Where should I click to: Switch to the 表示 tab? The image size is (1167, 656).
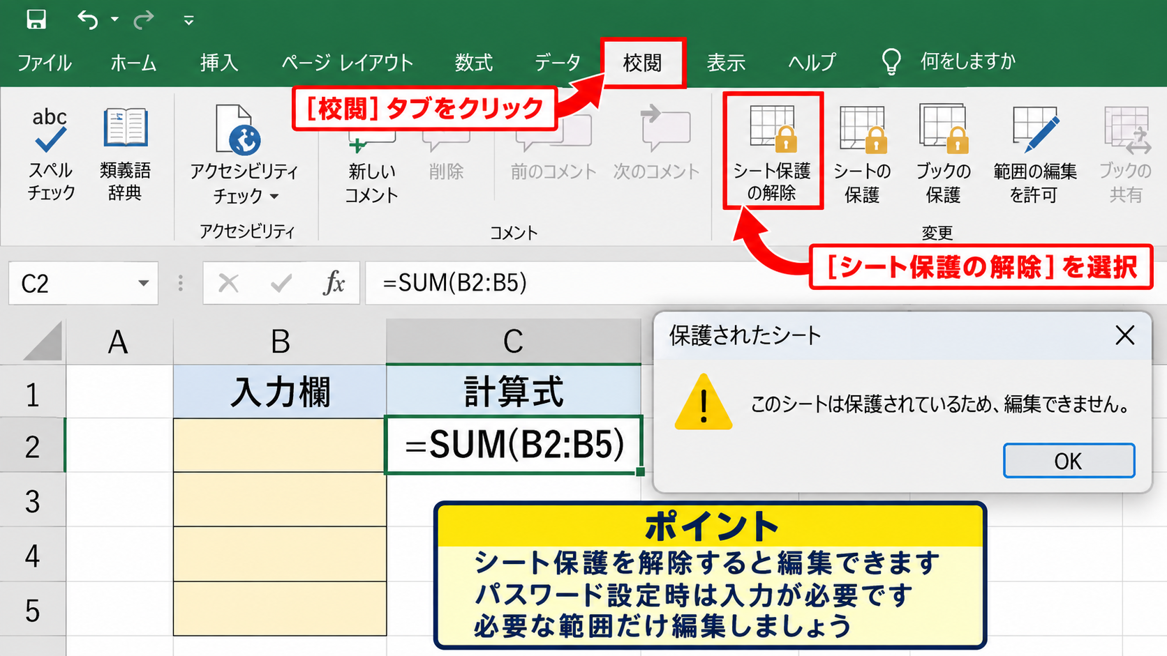726,63
